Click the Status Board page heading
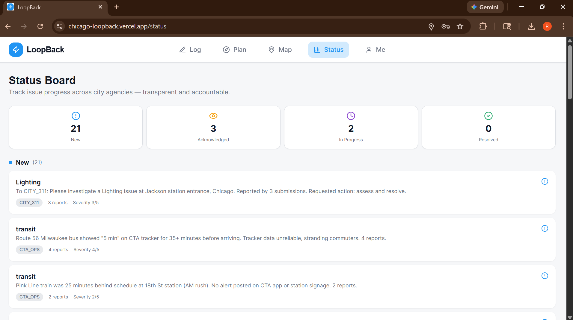 [42, 80]
